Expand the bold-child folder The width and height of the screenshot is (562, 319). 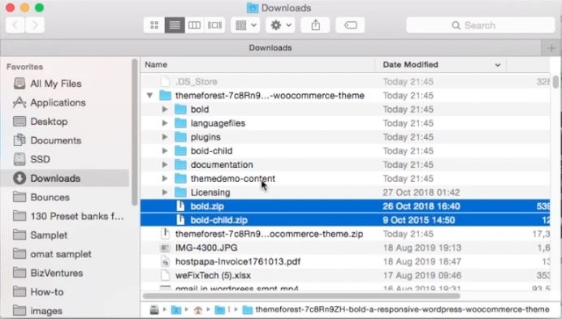pyautogui.click(x=165, y=151)
